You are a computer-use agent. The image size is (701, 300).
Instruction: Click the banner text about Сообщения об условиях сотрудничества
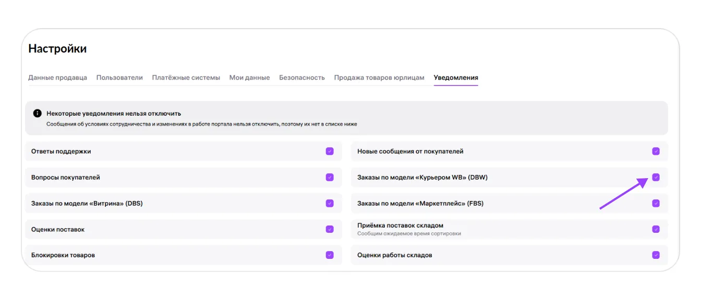[201, 124]
